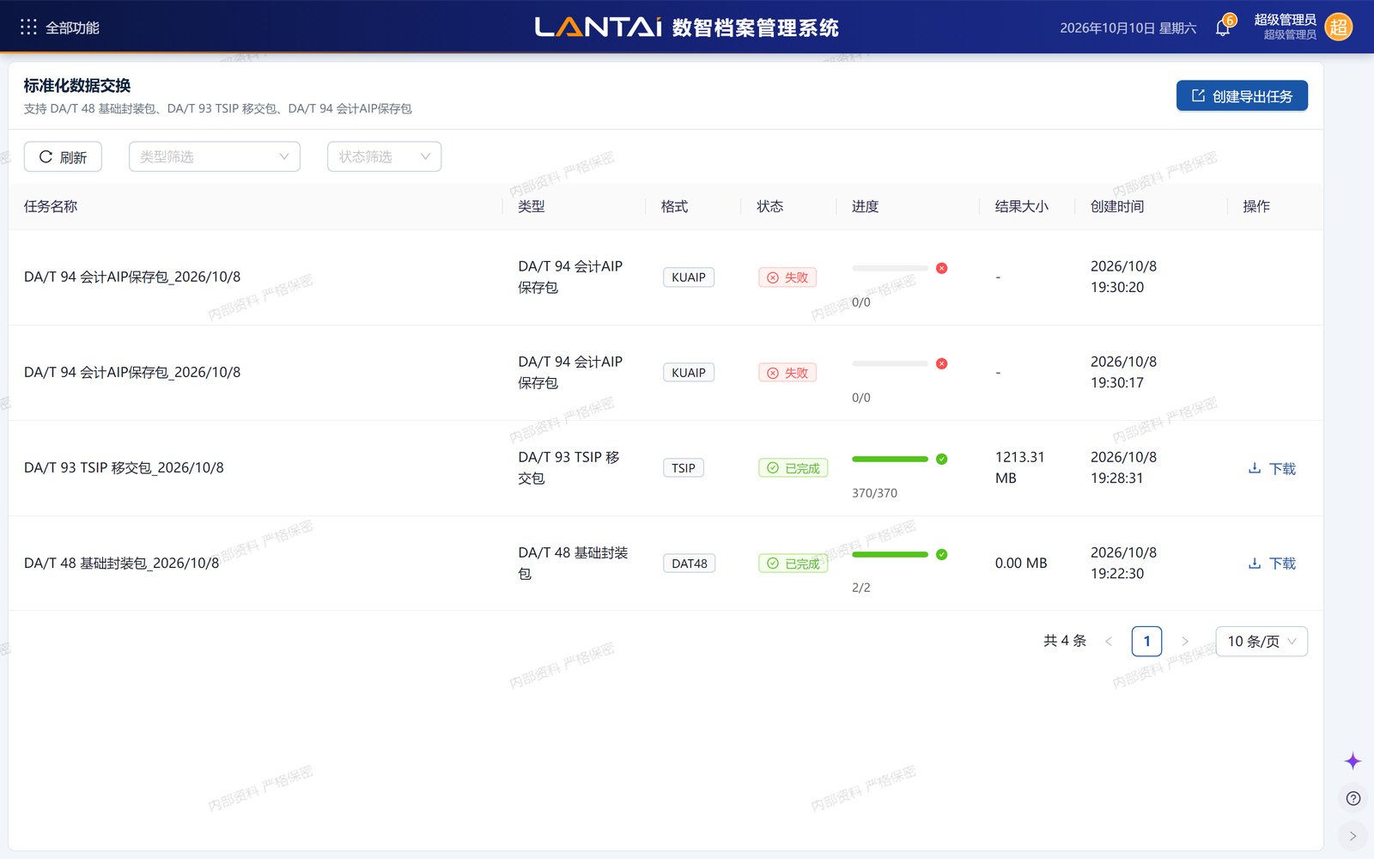Click the KUAIP tag in the first row
Screen dimensions: 1374x859
(689, 277)
